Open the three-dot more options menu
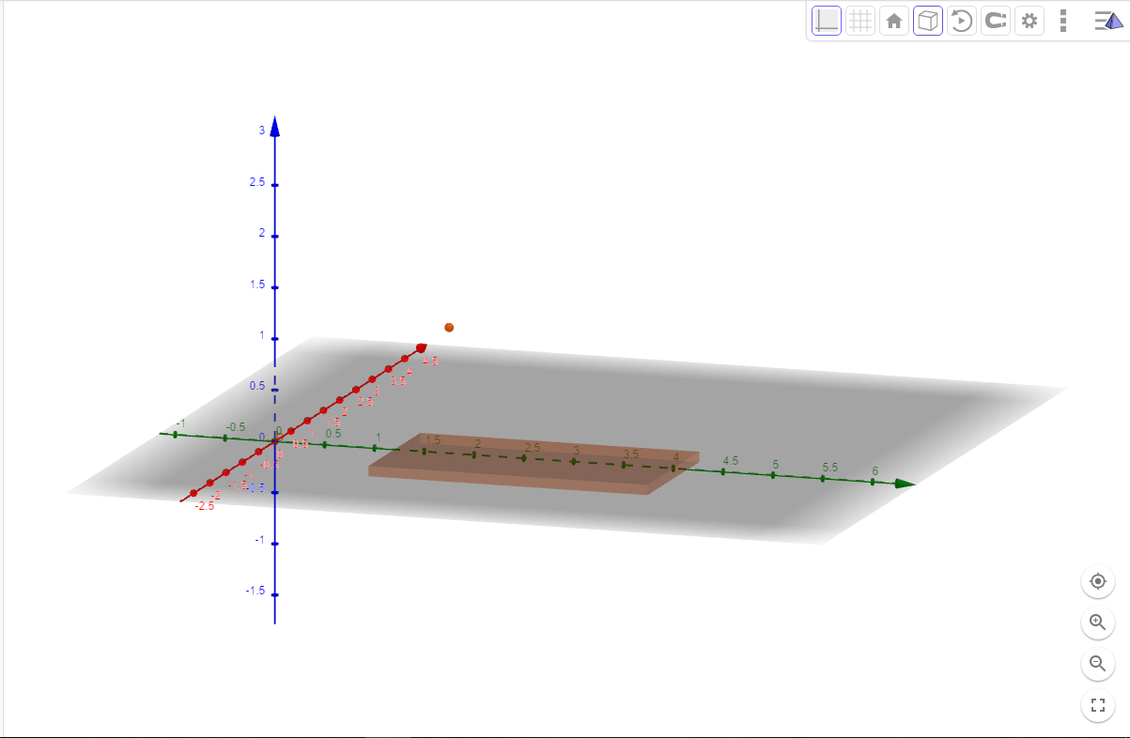Viewport: 1130px width, 738px height. pos(1063,21)
